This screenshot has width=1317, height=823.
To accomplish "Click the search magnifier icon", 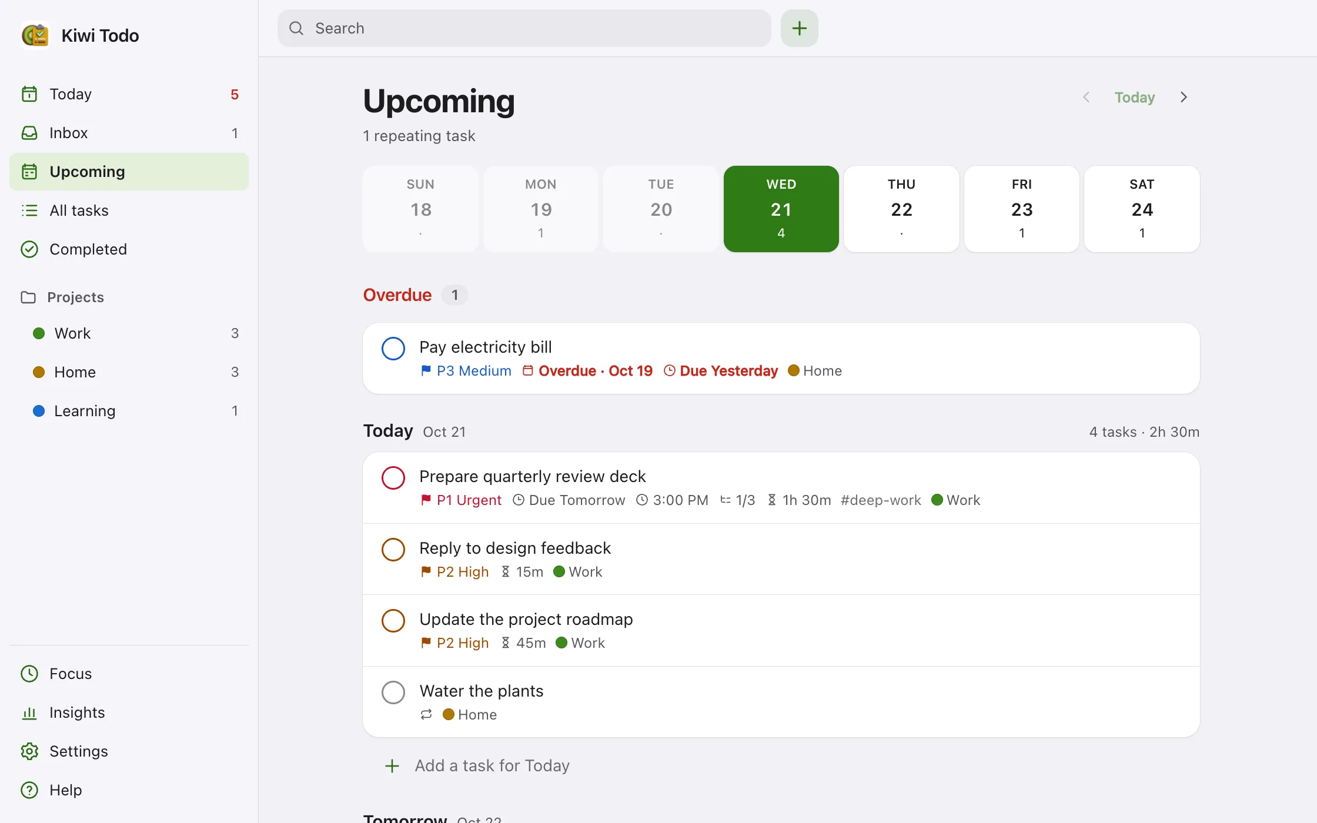I will click(x=296, y=28).
